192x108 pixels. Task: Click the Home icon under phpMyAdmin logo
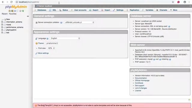coord(10,11)
